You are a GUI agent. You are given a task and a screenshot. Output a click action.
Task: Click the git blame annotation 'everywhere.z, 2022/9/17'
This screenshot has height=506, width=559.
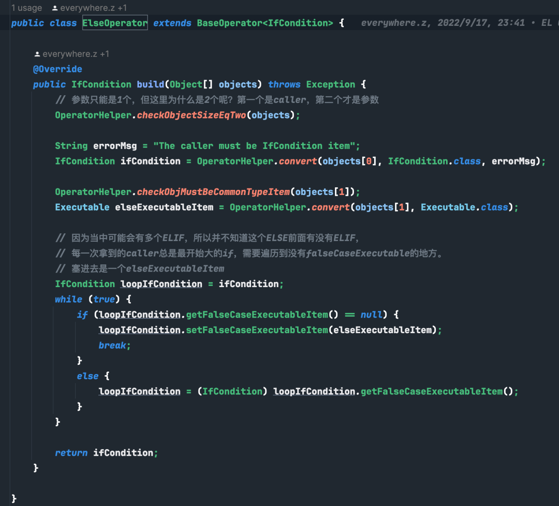pyautogui.click(x=425, y=23)
